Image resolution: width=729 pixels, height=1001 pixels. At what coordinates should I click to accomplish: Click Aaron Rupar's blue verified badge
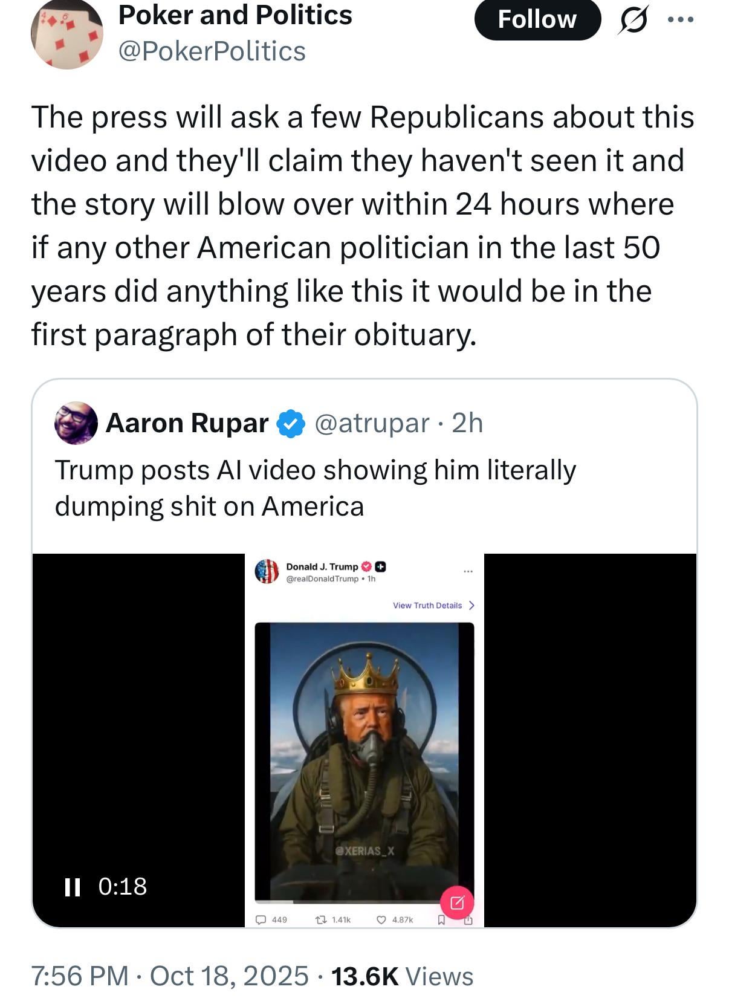coord(291,424)
